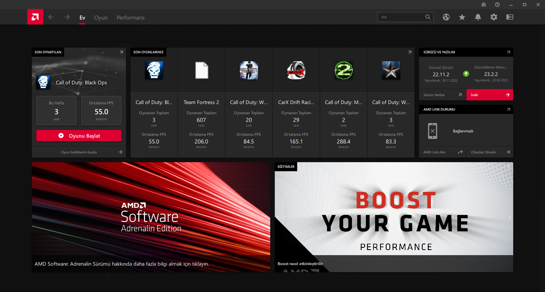Open the Boost Your Game tutorial

pos(394,217)
